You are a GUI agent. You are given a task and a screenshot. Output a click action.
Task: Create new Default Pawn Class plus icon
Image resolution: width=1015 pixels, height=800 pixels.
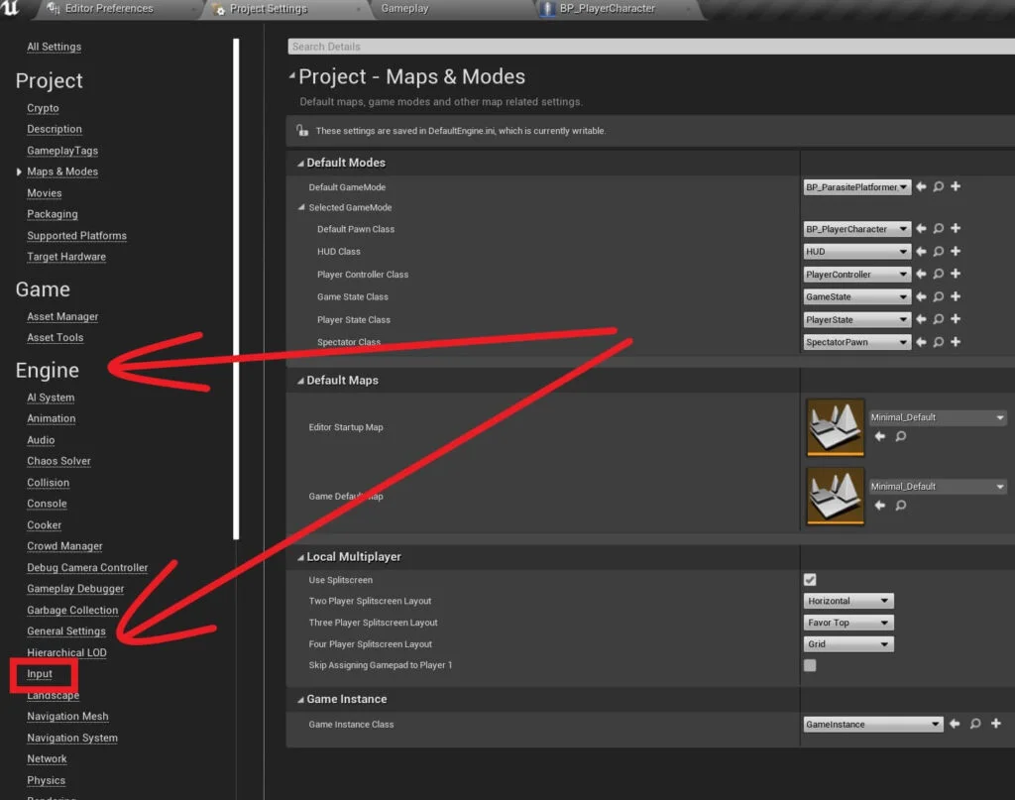tap(956, 228)
